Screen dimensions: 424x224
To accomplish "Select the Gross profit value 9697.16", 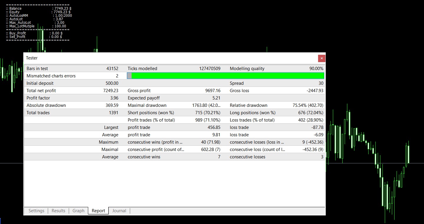I will [213, 91].
